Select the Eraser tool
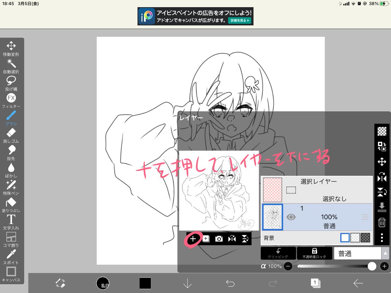 click(x=11, y=135)
